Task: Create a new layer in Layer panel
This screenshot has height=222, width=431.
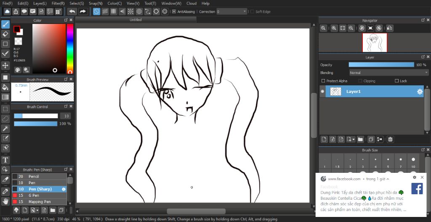Action: click(324, 139)
